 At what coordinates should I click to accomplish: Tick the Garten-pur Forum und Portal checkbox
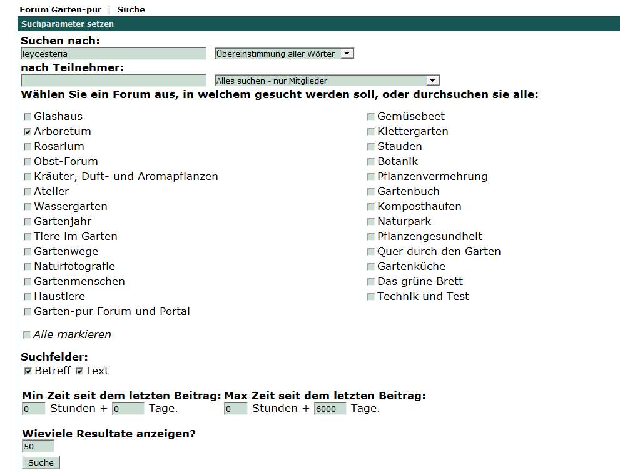pos(27,312)
